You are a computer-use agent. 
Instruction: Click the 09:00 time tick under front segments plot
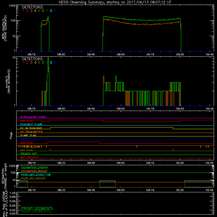(121, 55)
